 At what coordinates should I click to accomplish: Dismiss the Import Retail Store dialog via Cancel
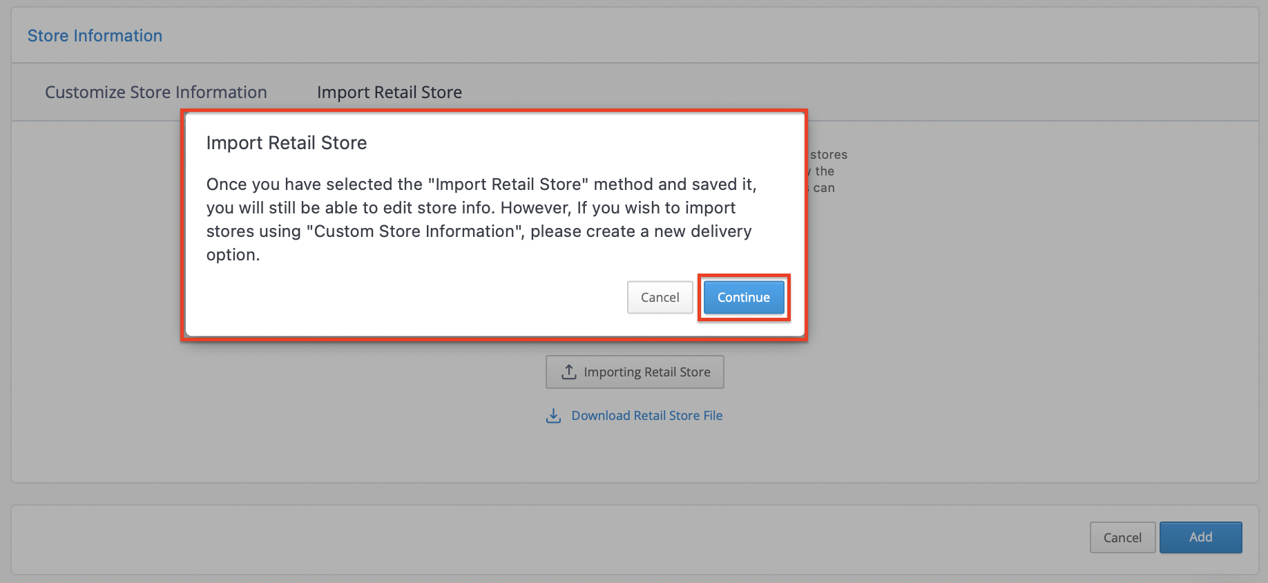[660, 297]
